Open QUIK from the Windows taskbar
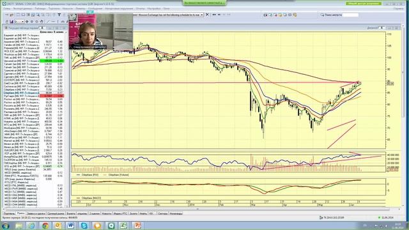Viewport: 409px width, 230px height. point(111,226)
